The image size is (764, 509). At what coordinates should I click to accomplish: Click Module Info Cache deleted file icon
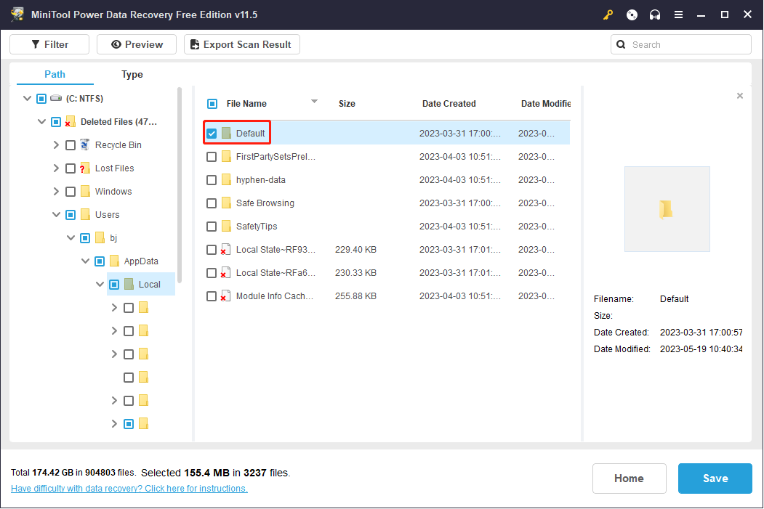(225, 296)
